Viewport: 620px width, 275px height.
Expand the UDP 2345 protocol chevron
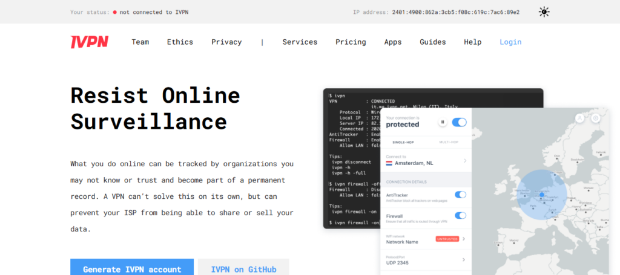click(x=464, y=260)
